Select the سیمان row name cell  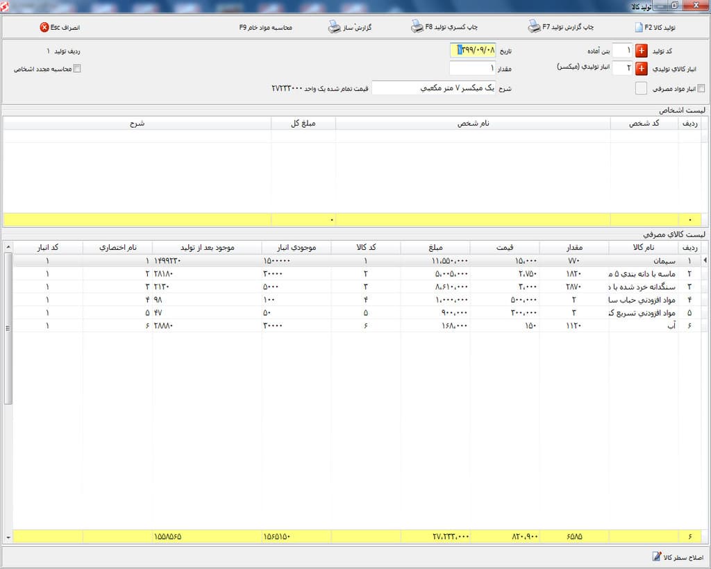pos(643,261)
